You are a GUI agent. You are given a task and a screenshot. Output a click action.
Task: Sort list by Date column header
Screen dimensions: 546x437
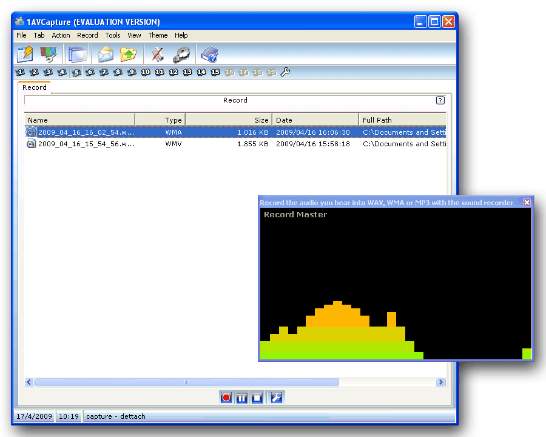click(315, 120)
